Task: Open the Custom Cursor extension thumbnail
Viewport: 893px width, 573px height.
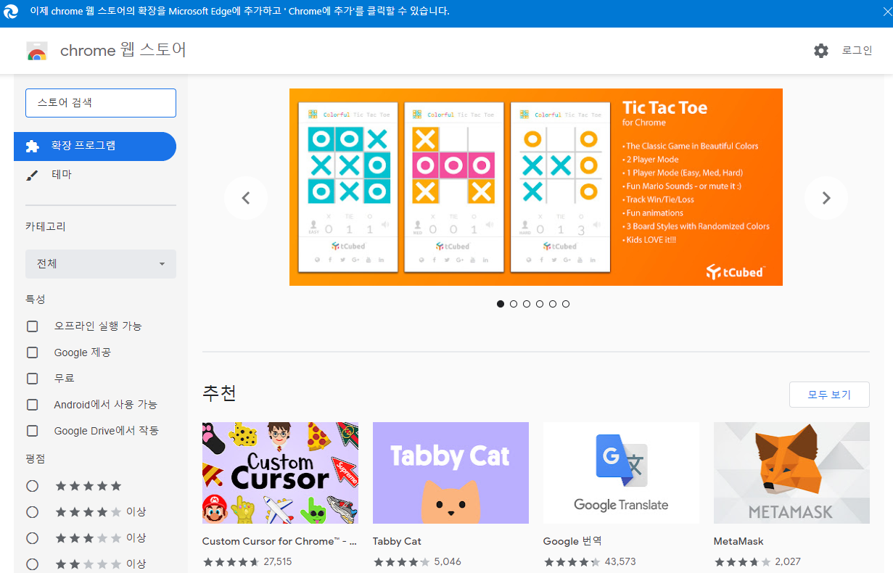Action: (280, 473)
